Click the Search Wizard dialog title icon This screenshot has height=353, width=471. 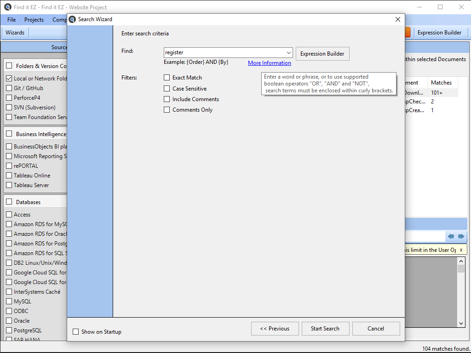click(x=73, y=19)
